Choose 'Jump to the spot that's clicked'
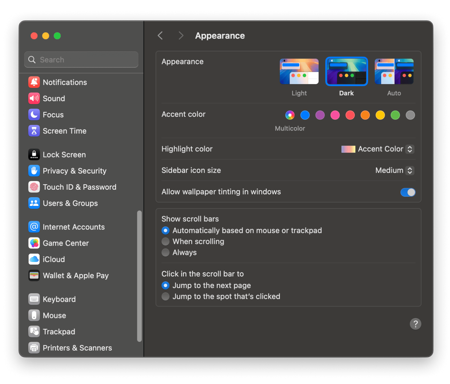The height and width of the screenshot is (384, 450). click(166, 296)
